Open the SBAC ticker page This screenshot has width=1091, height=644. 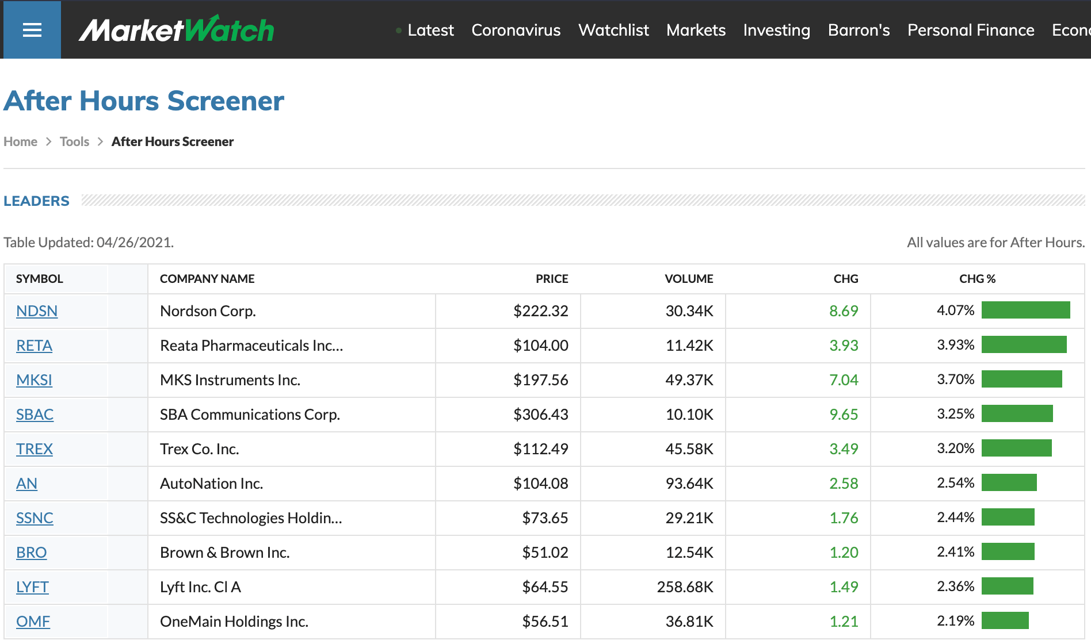tap(35, 415)
